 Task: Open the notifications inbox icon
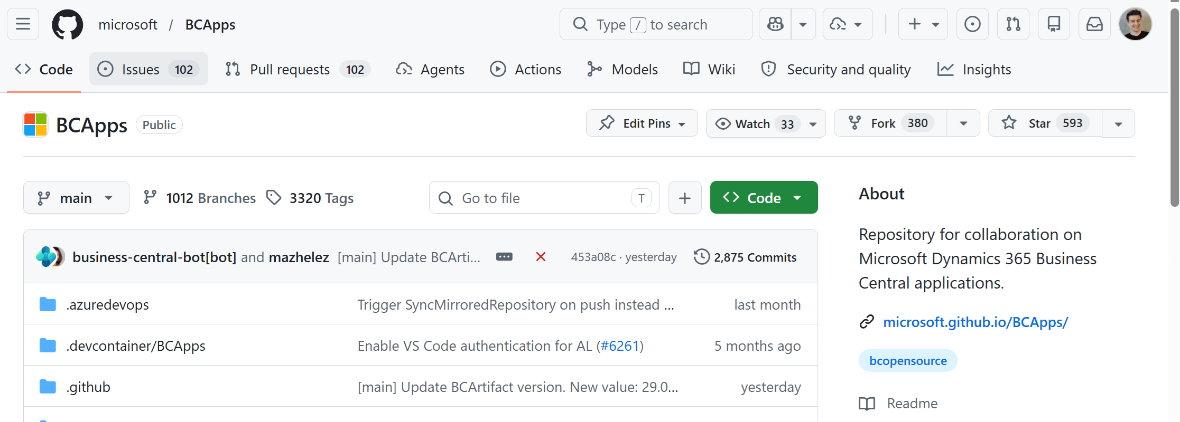coord(1094,24)
